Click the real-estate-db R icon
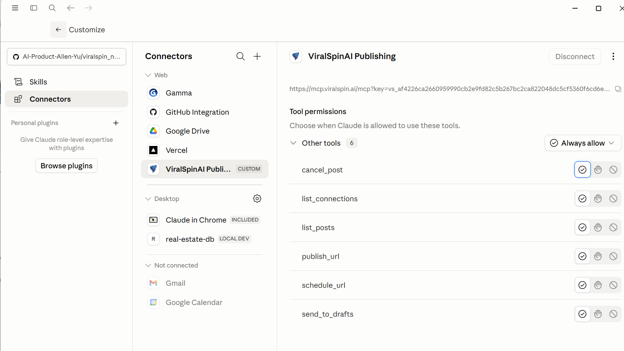Viewport: 624px width, 351px height. pyautogui.click(x=153, y=239)
